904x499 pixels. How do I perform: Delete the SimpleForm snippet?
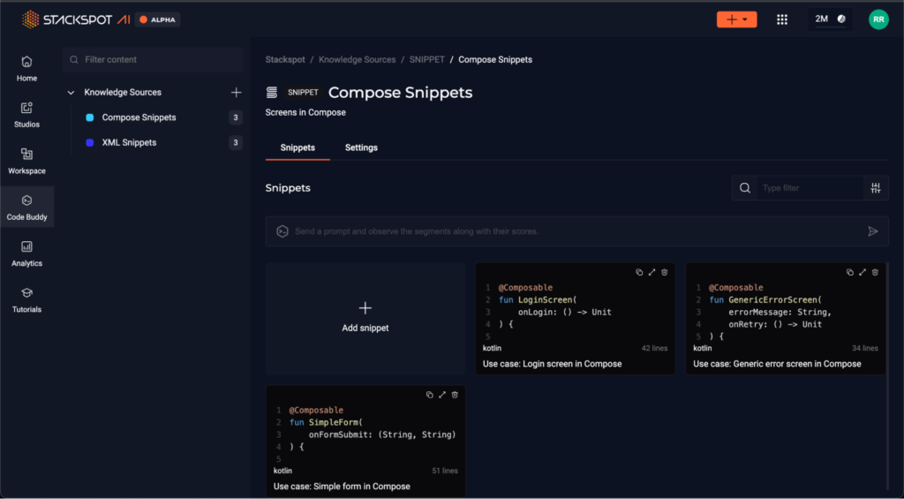[455, 395]
